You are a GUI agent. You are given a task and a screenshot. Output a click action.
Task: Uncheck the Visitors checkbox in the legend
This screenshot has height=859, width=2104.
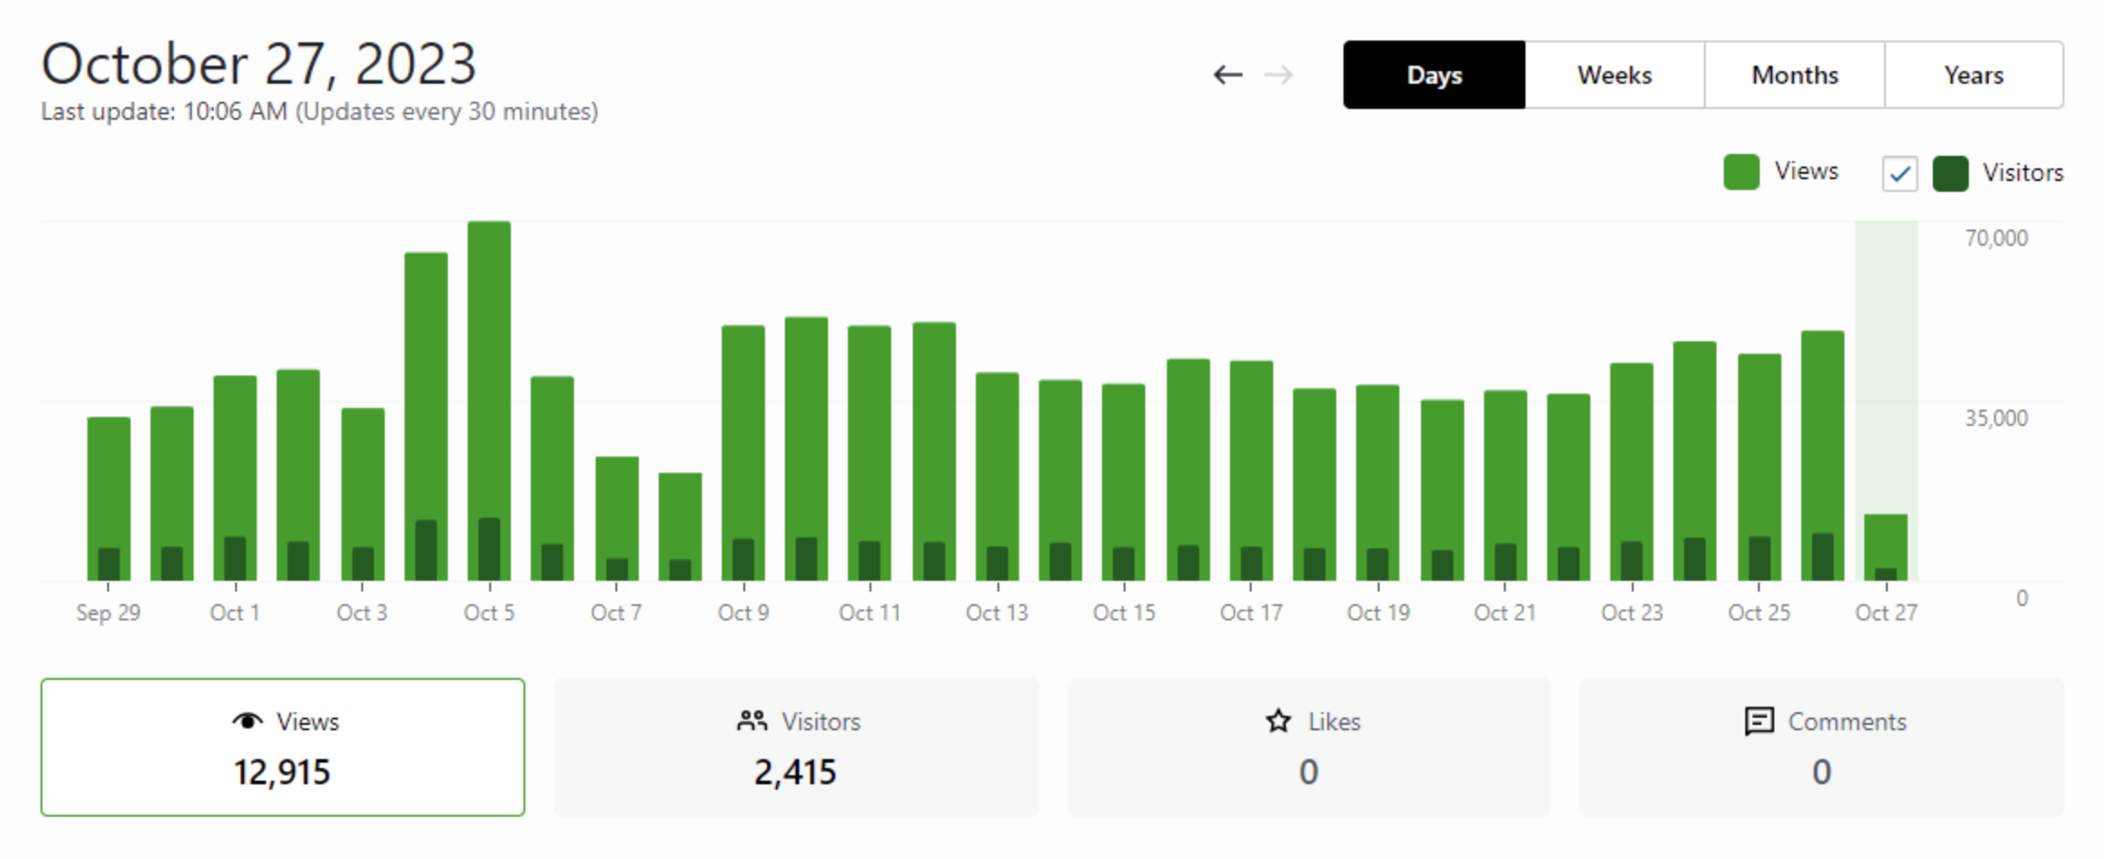(x=1899, y=173)
